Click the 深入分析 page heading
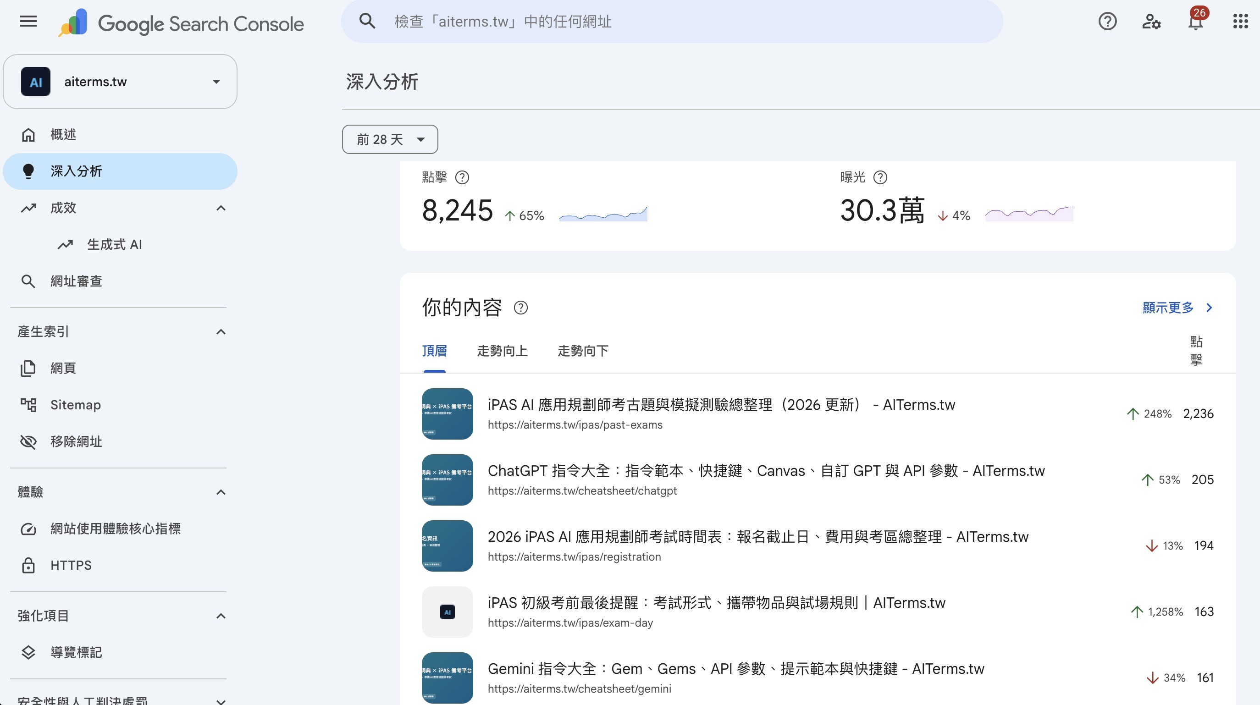The height and width of the screenshot is (705, 1260). click(x=382, y=82)
